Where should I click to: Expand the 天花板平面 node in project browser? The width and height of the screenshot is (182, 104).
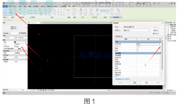(168, 29)
